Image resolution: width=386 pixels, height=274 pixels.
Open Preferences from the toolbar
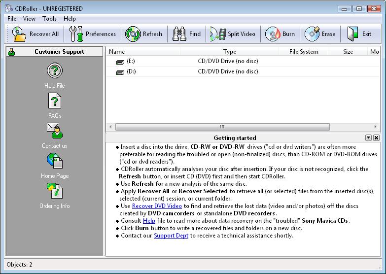[93, 34]
